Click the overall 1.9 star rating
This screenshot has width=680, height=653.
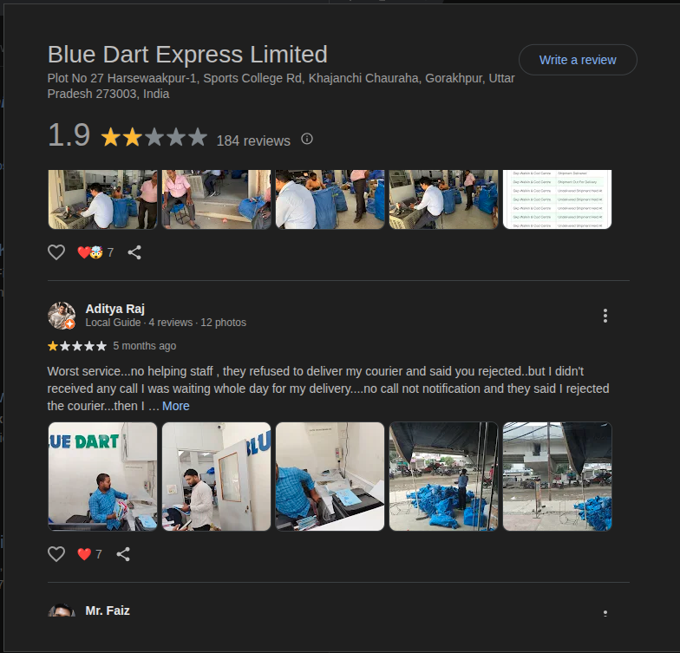[x=154, y=137]
